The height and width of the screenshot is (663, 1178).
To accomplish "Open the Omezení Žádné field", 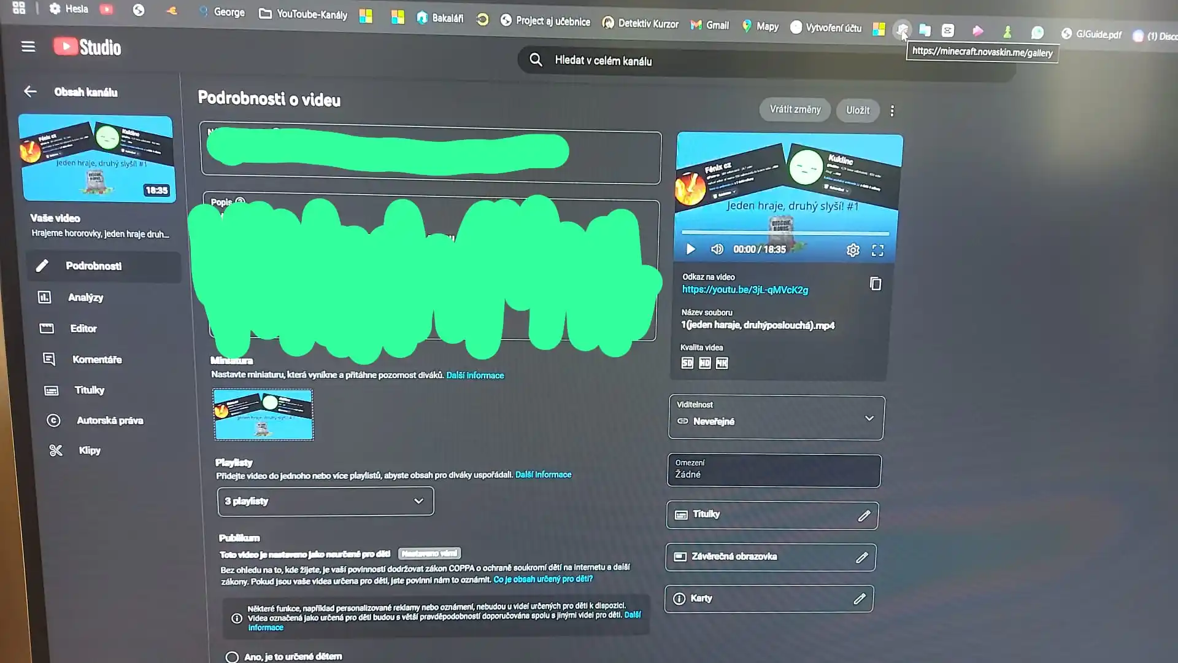I will click(774, 470).
